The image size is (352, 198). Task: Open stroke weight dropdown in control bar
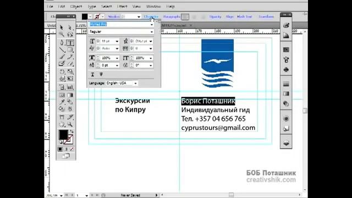click(x=139, y=16)
